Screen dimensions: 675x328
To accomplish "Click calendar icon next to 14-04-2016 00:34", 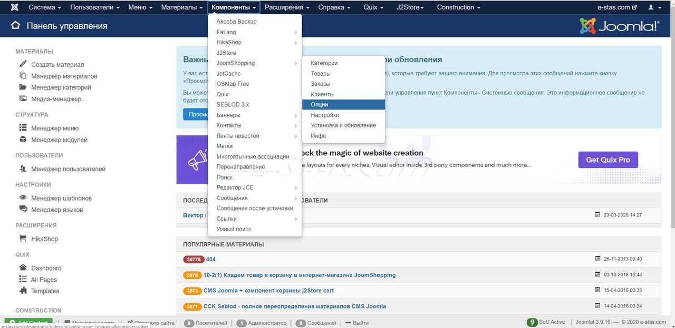I will click(x=597, y=306).
